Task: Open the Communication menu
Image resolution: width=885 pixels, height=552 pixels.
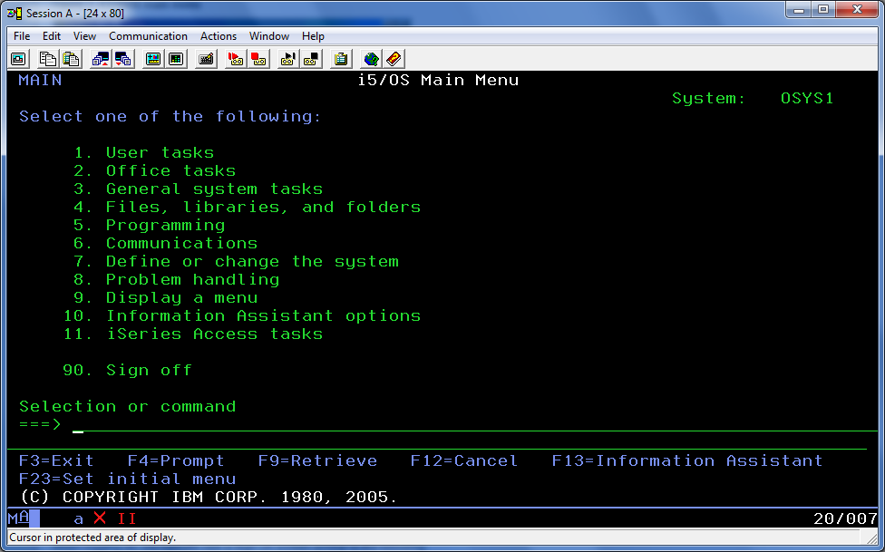Action: click(148, 36)
